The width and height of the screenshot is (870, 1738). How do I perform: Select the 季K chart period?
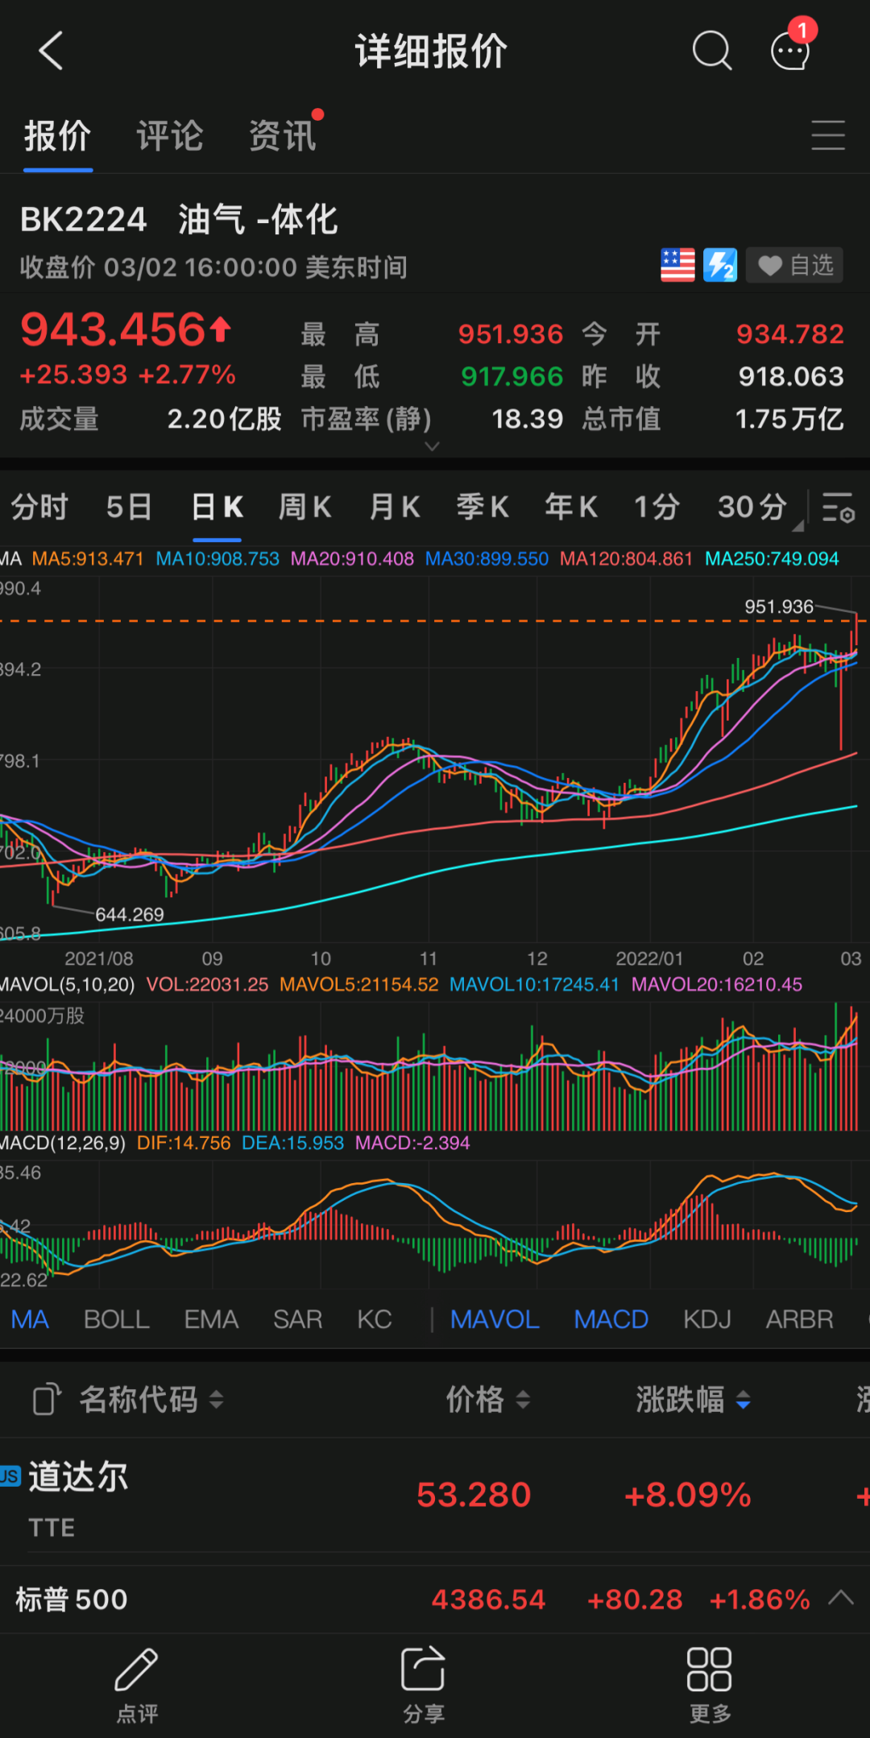pyautogui.click(x=483, y=507)
